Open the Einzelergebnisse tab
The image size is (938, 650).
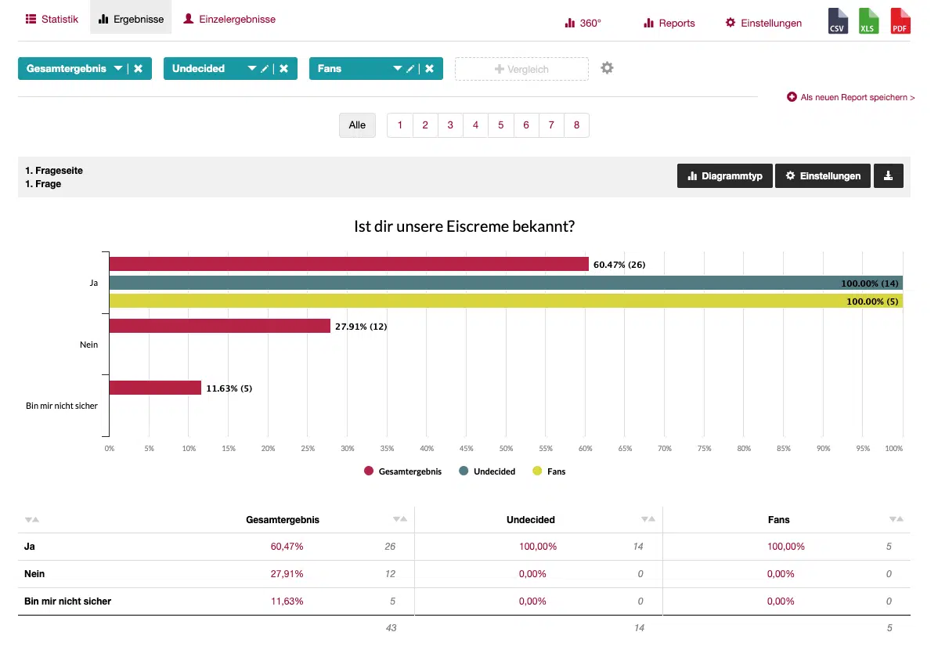[229, 20]
